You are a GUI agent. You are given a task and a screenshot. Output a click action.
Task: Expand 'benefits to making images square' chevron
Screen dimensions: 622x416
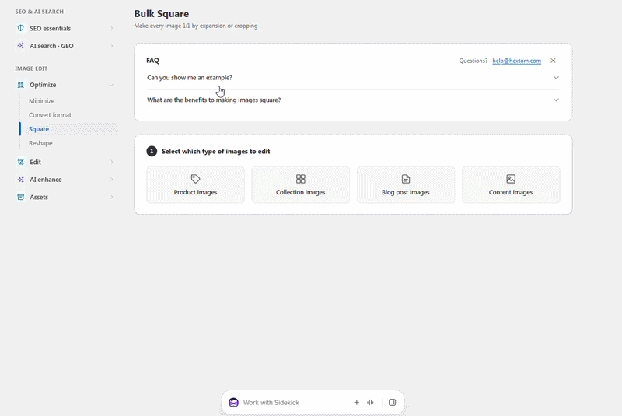pyautogui.click(x=556, y=100)
